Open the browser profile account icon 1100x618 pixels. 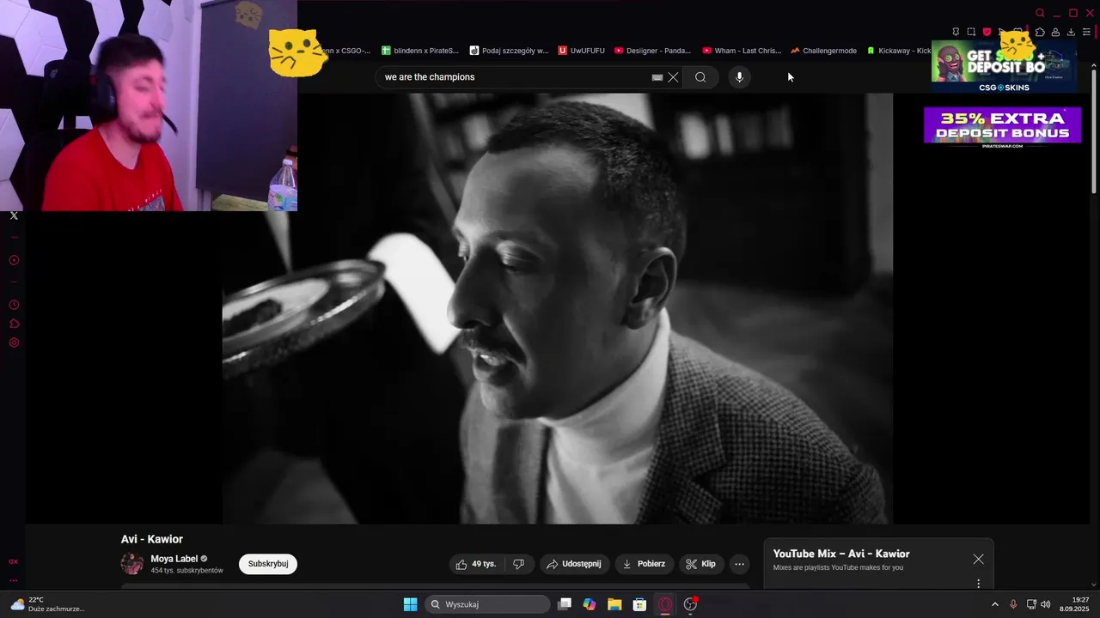[1055, 33]
